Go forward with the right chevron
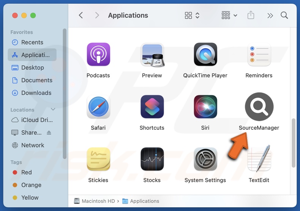 coord(97,15)
